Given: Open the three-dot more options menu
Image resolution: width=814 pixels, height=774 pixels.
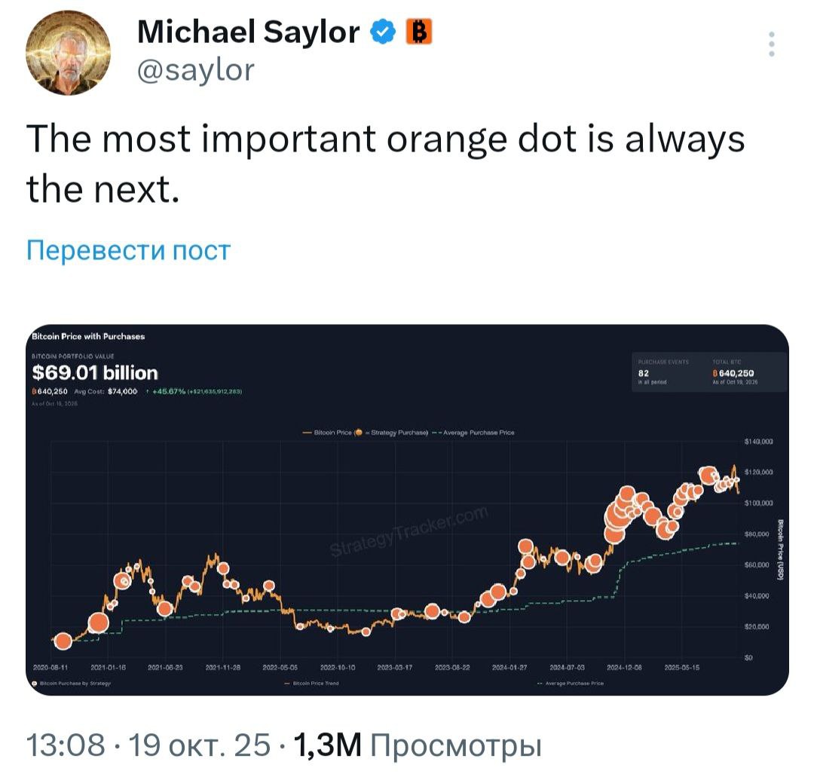Looking at the screenshot, I should [771, 44].
